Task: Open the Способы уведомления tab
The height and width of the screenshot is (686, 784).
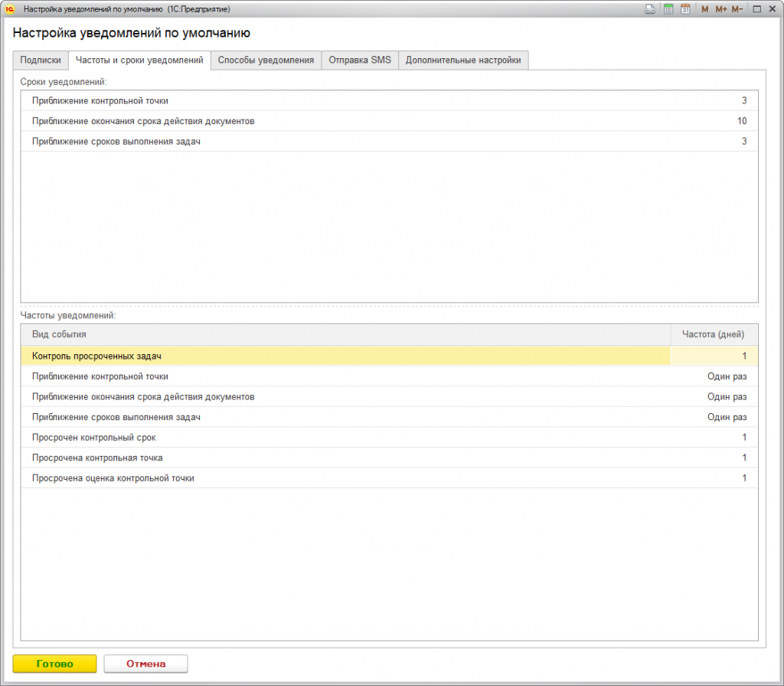Action: 266,61
